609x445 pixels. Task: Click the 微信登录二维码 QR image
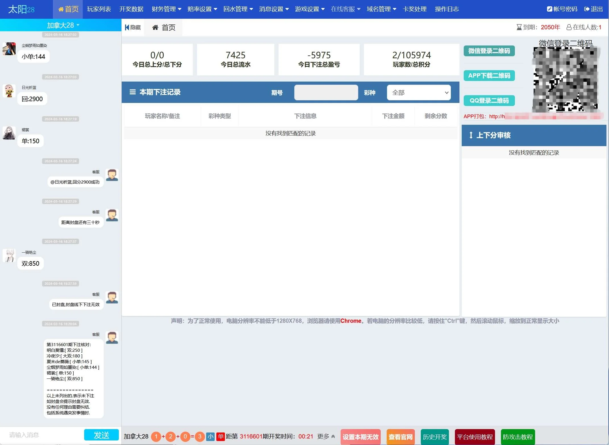[x=565, y=80]
